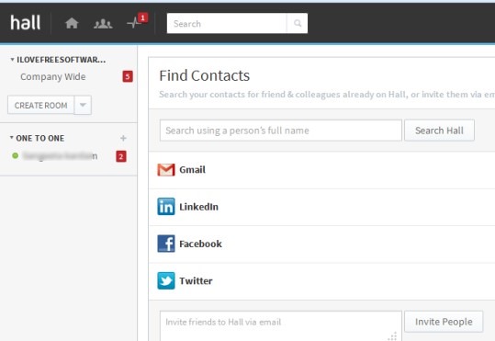Screen dimensions: 495x341
Task: Collapse the ONE TO ONE section
Action: click(x=12, y=138)
